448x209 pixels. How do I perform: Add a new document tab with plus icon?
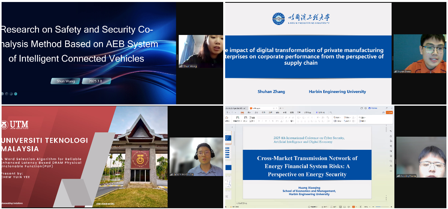(x=281, y=108)
